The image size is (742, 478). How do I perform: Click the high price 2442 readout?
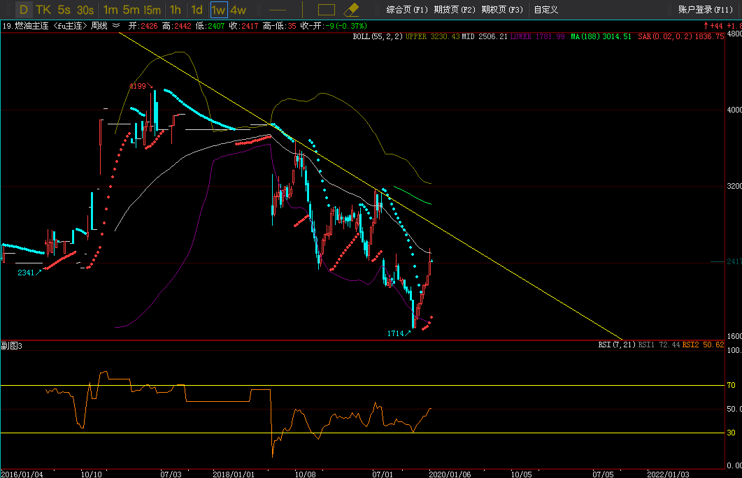click(x=183, y=26)
